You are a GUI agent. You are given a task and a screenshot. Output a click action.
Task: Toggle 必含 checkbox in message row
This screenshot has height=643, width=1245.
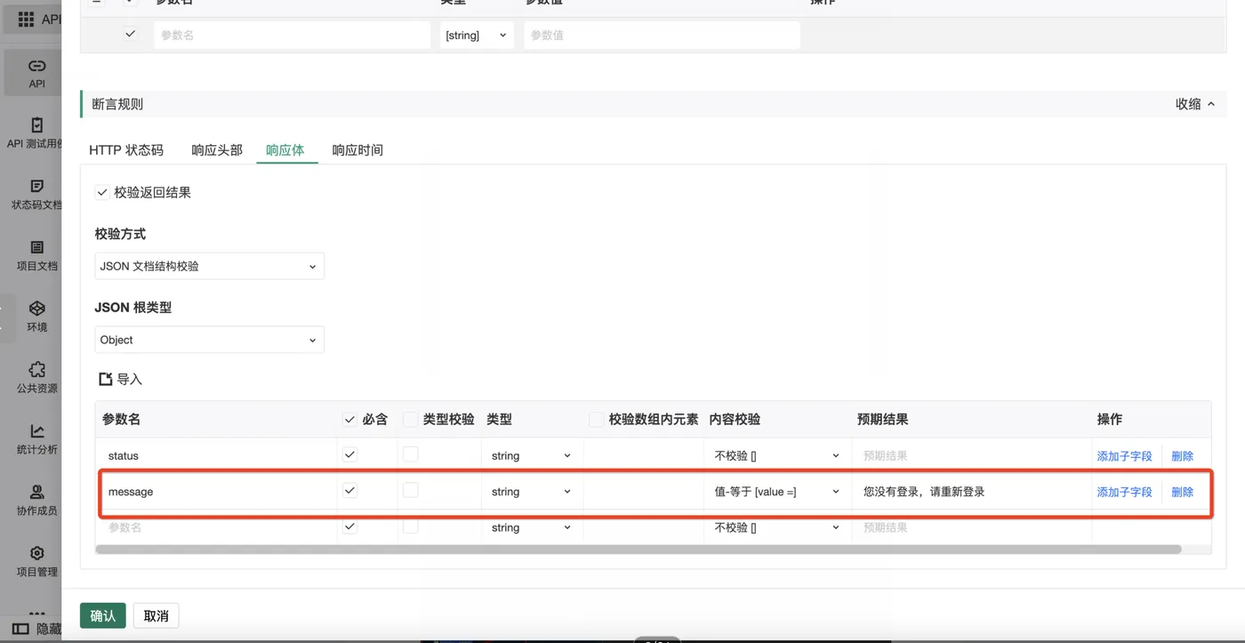pyautogui.click(x=349, y=490)
